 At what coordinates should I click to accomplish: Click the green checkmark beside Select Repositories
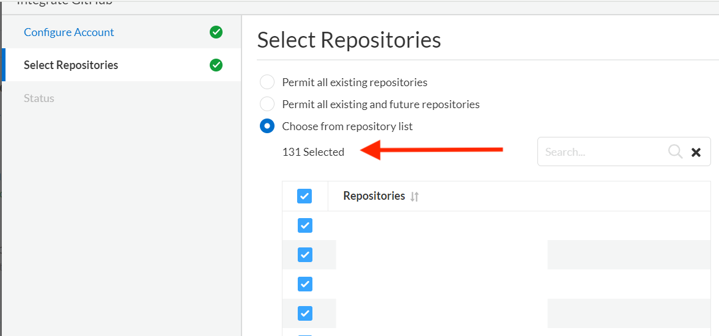click(216, 65)
